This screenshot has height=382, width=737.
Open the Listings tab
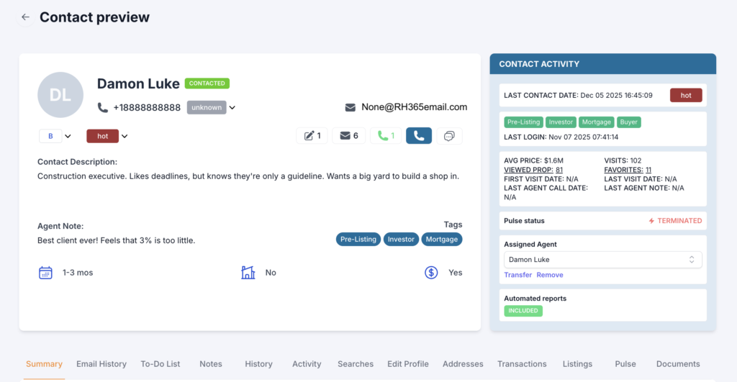pyautogui.click(x=577, y=364)
